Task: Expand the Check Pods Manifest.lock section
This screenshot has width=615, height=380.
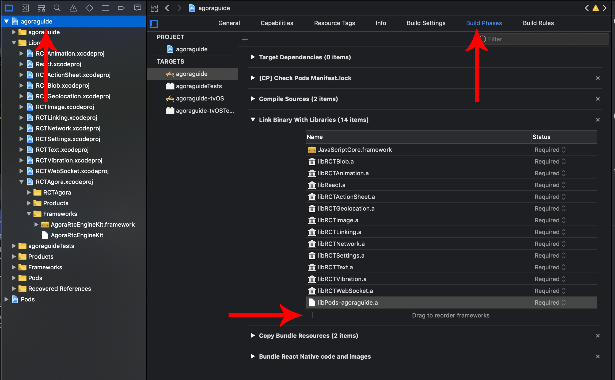Action: tap(253, 78)
